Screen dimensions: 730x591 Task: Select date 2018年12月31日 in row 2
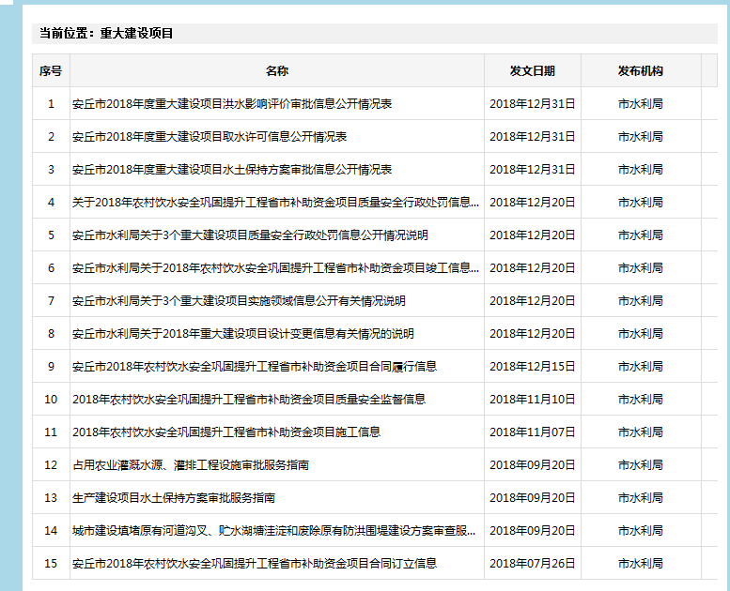click(533, 137)
